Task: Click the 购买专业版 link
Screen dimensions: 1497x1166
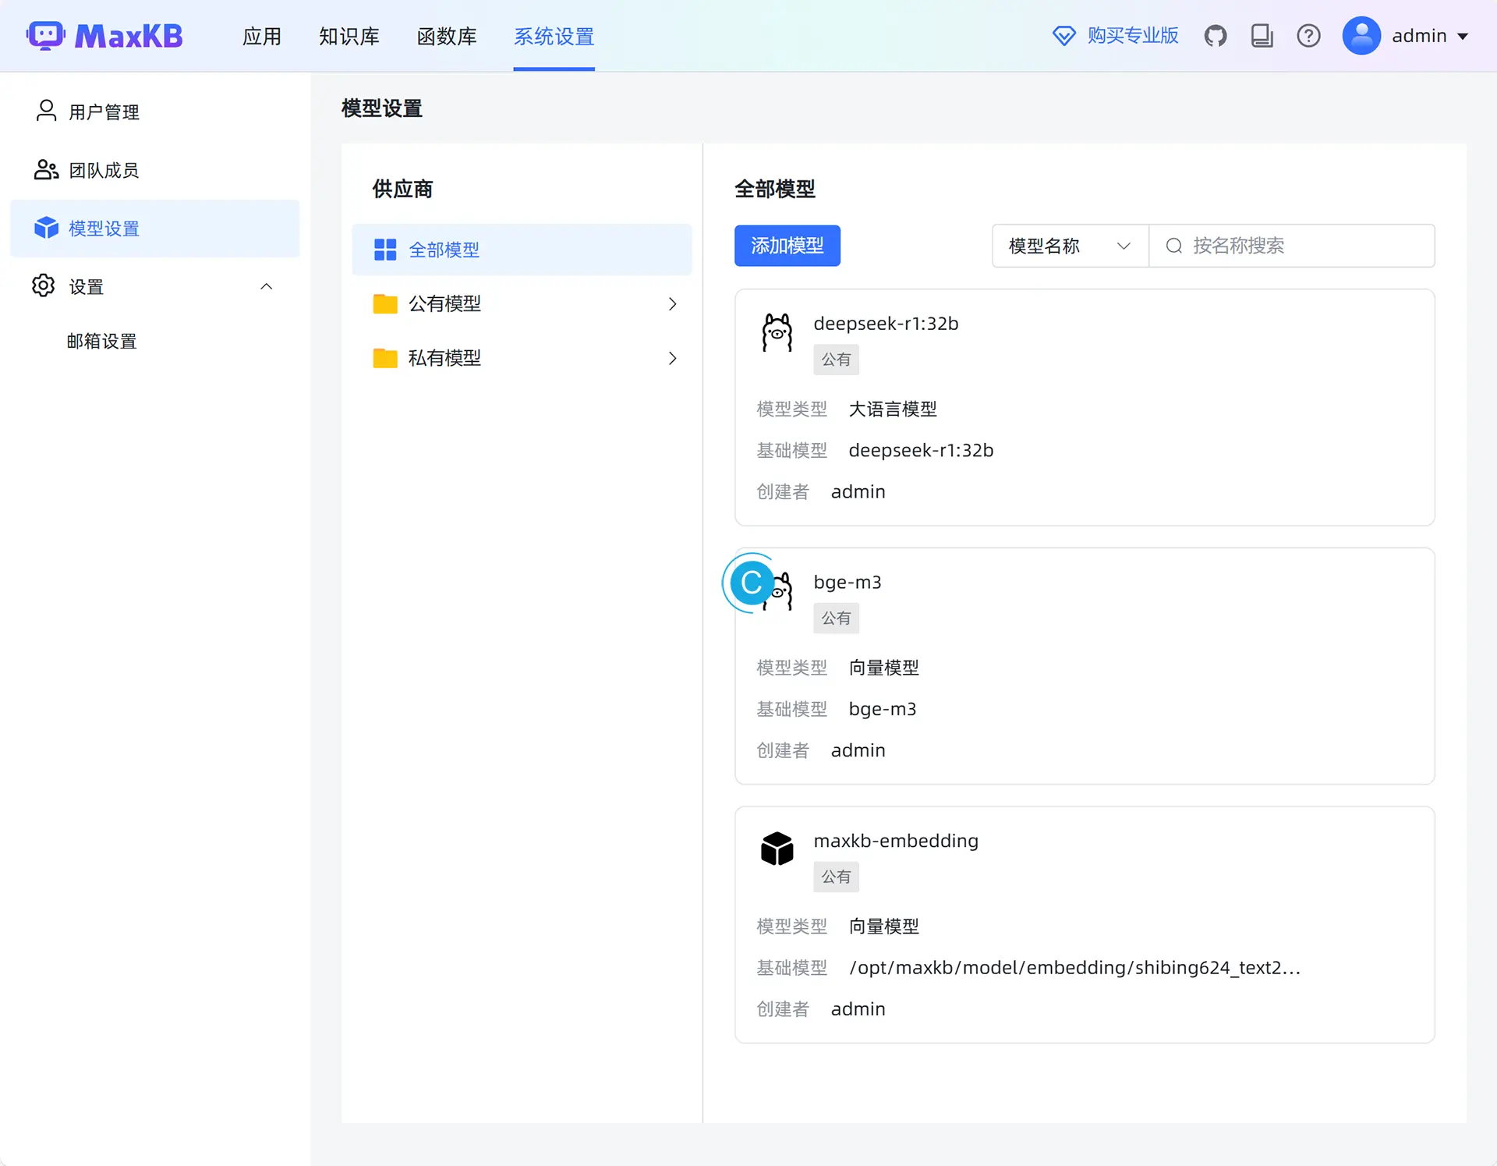Action: [1132, 36]
